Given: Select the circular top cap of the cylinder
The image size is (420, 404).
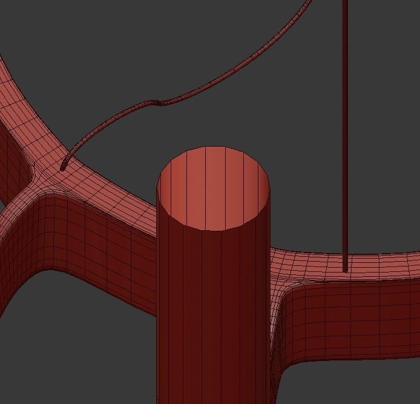Looking at the screenshot, I should coord(214,188).
